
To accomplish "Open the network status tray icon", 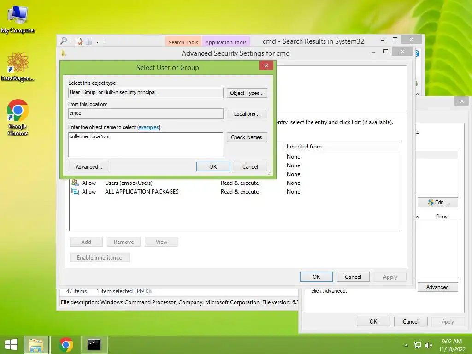I will tap(418, 345).
